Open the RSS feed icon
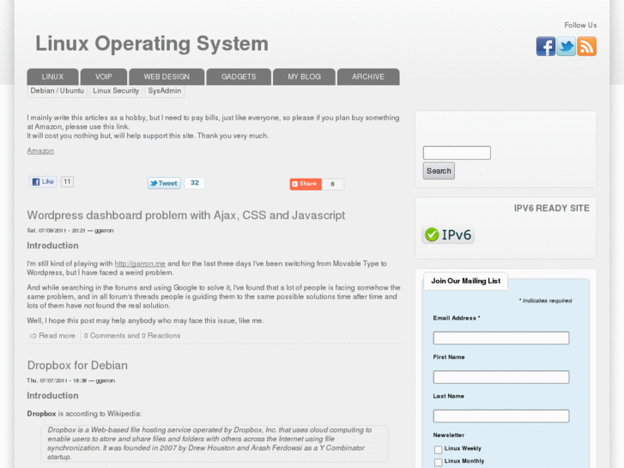624x468 pixels. click(586, 46)
